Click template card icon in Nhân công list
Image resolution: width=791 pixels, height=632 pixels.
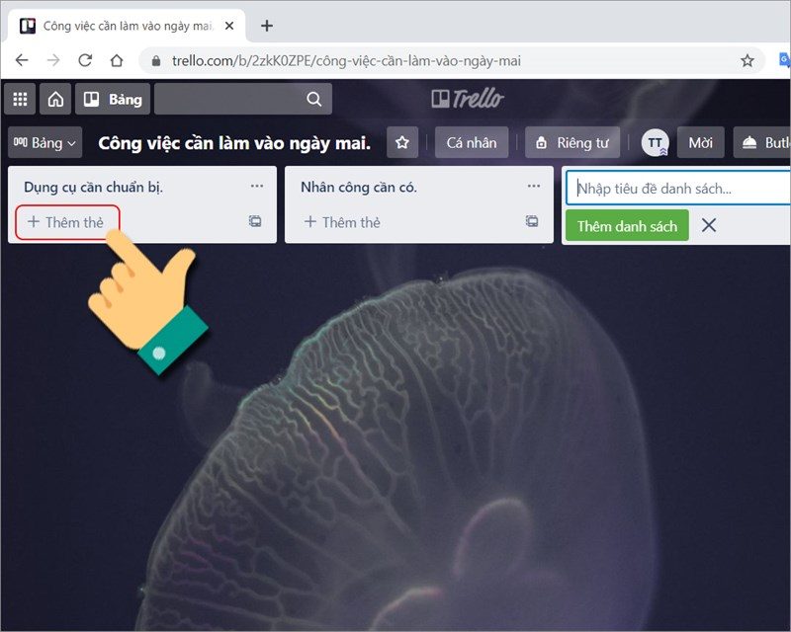532,222
